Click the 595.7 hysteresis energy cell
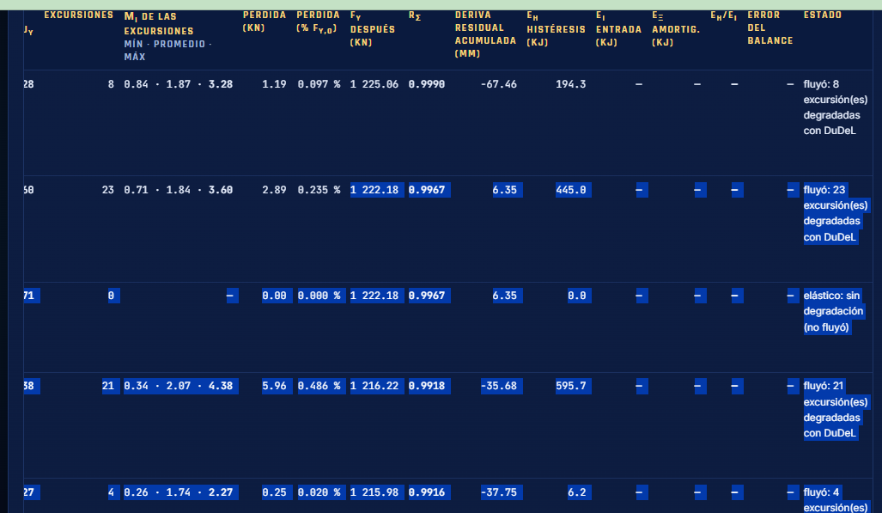The image size is (882, 513). click(x=570, y=387)
